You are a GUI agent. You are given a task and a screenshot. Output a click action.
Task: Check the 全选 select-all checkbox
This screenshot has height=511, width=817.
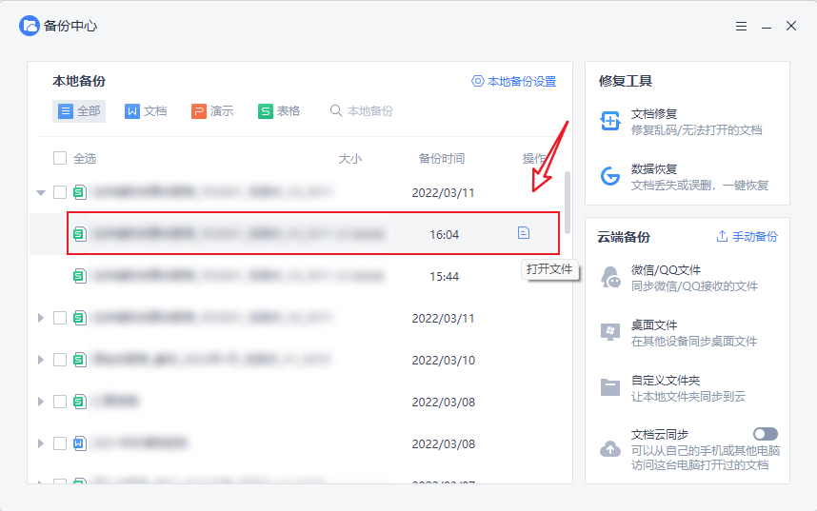60,159
